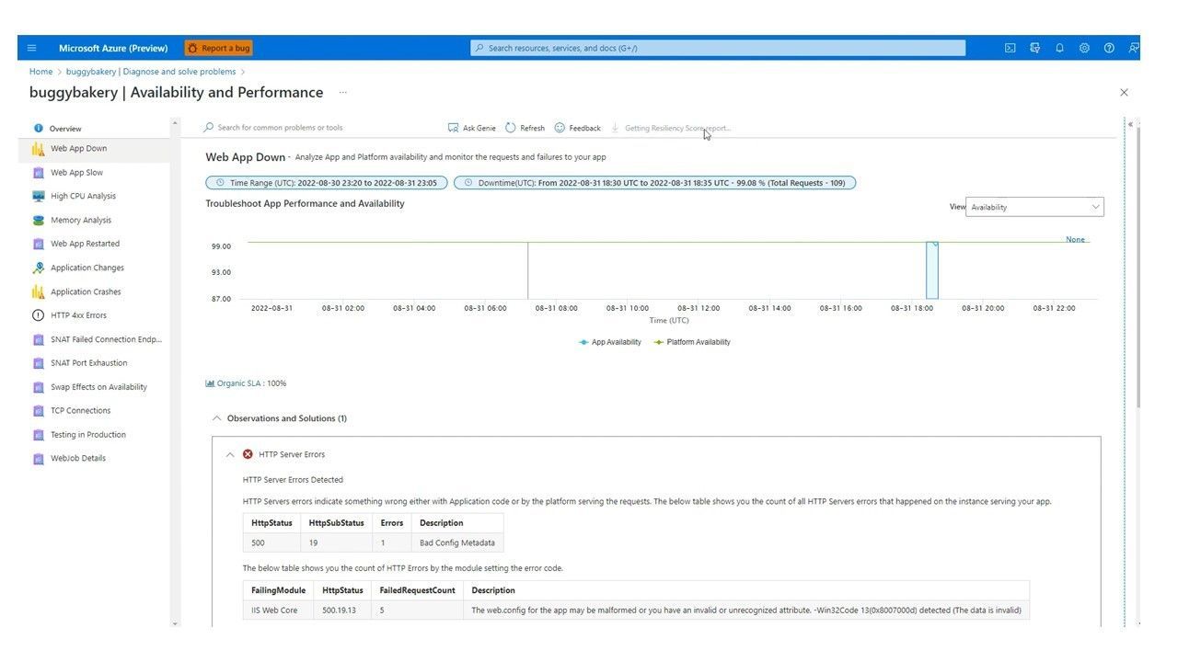The width and height of the screenshot is (1178, 662).
Task: Click the highlighted downtime bar near 18:00
Action: pyautogui.click(x=932, y=270)
